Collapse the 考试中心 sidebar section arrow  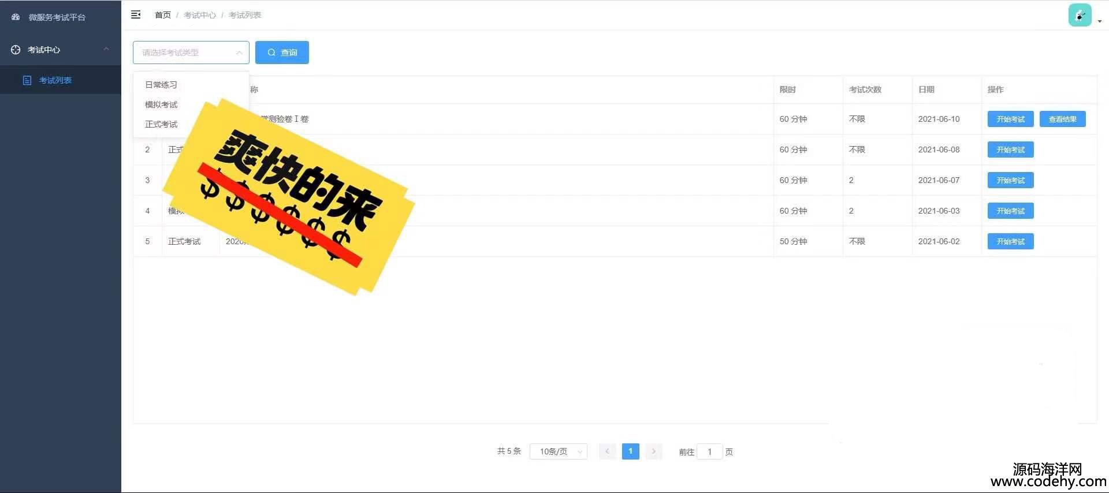(106, 49)
